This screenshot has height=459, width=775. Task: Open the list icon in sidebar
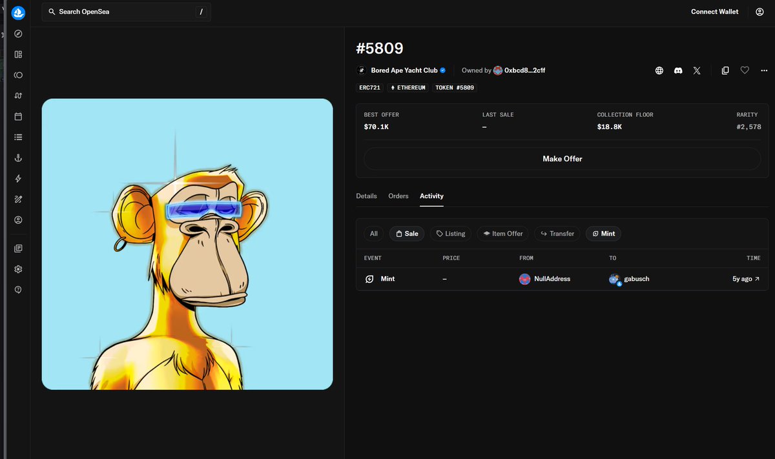[18, 138]
